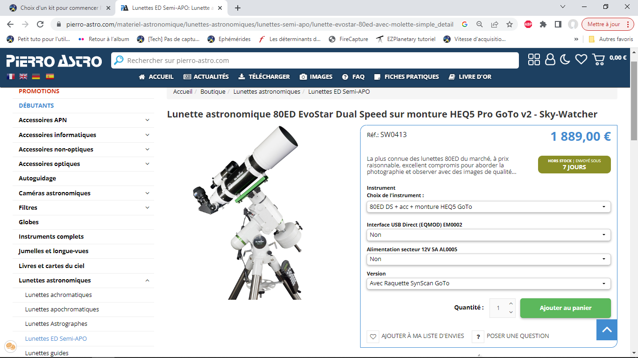Image resolution: width=638 pixels, height=358 pixels.
Task: Open the PROMOTIONS sidebar link
Action: (39, 91)
